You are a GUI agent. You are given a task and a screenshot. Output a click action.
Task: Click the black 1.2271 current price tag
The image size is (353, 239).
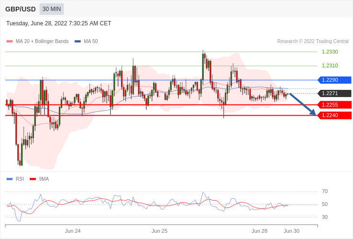click(334, 93)
